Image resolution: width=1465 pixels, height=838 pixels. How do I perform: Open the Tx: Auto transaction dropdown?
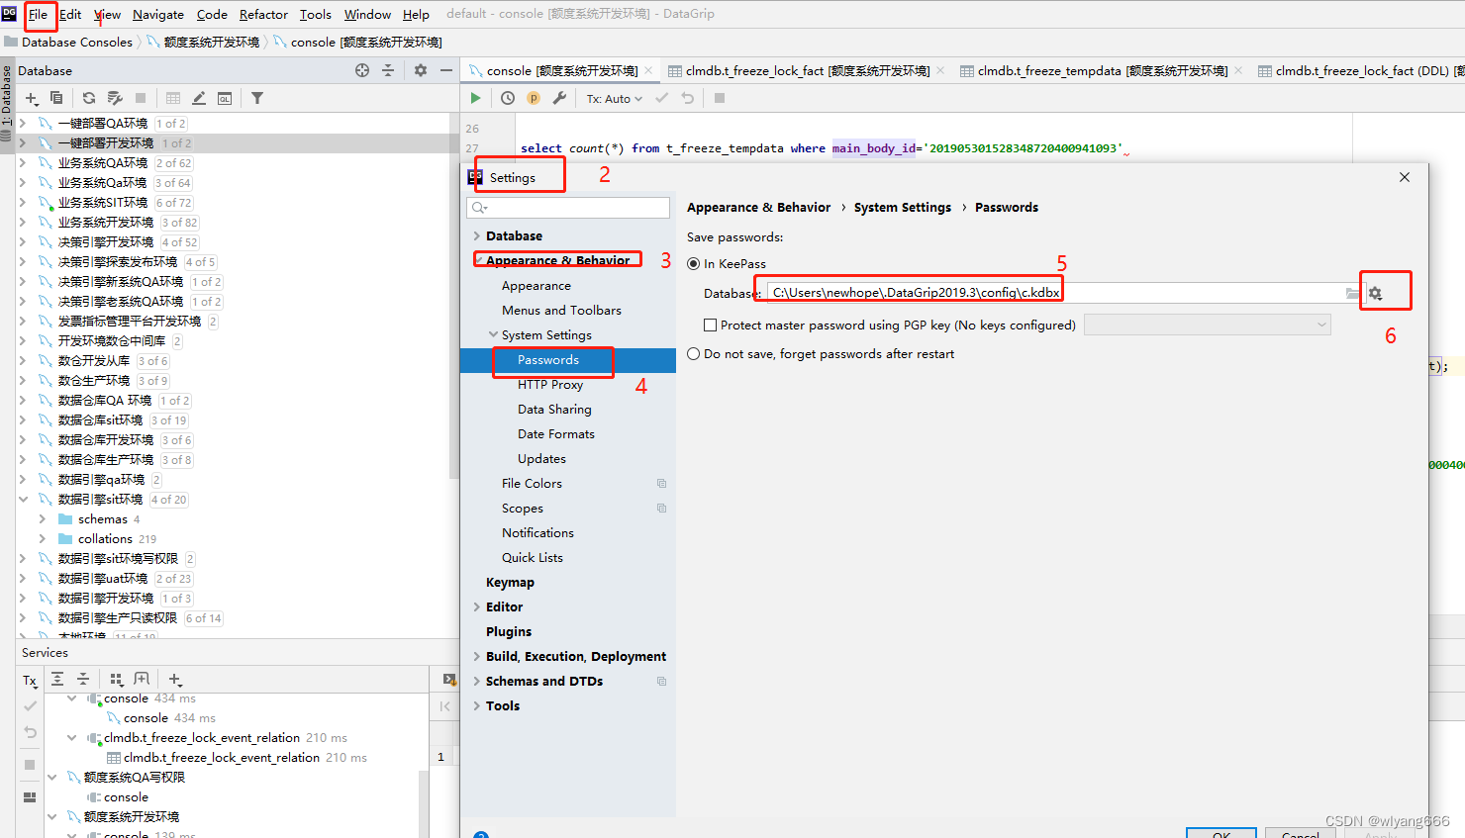click(614, 98)
